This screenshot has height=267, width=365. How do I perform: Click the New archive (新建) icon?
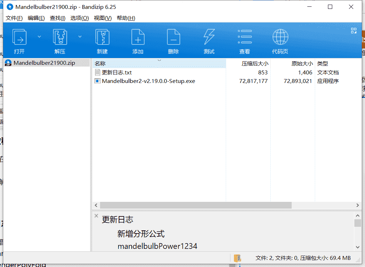(102, 37)
